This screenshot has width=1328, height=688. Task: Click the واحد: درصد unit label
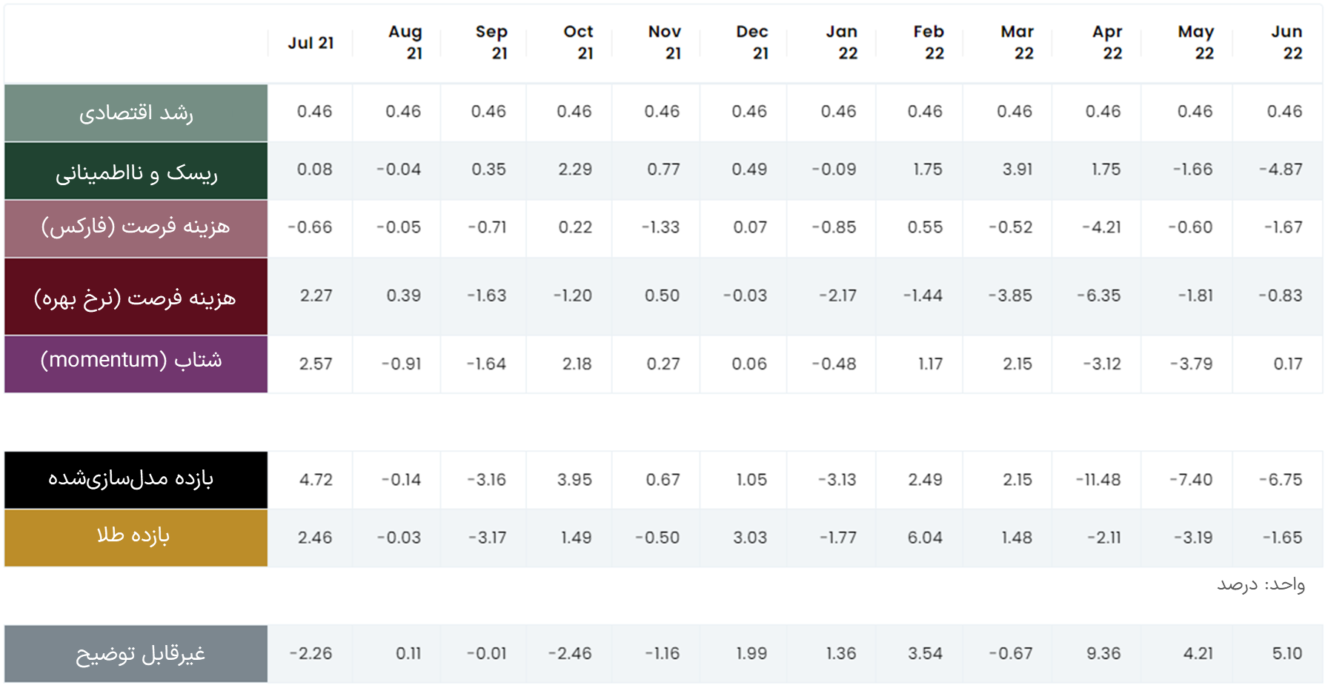click(x=1260, y=585)
